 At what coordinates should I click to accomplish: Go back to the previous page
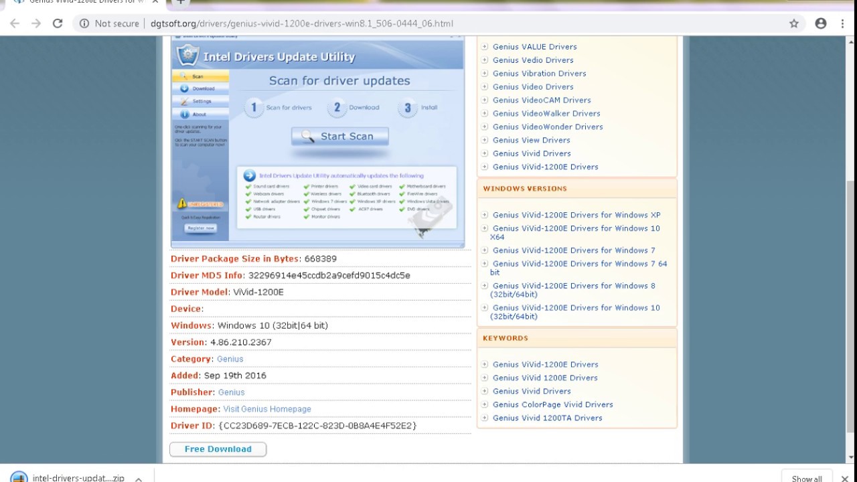15,23
